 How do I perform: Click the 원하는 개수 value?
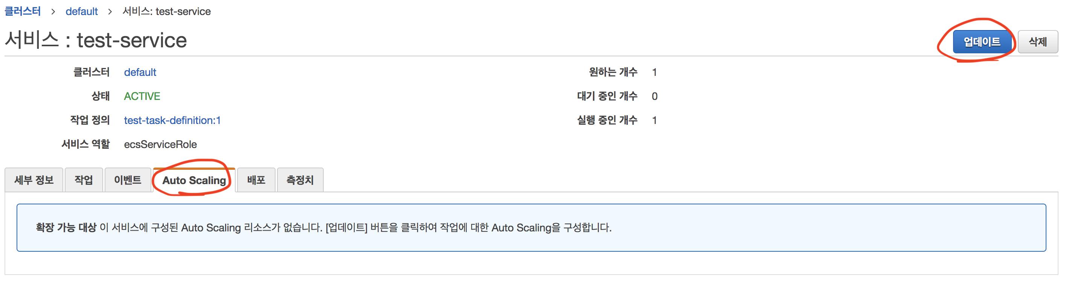coord(654,72)
